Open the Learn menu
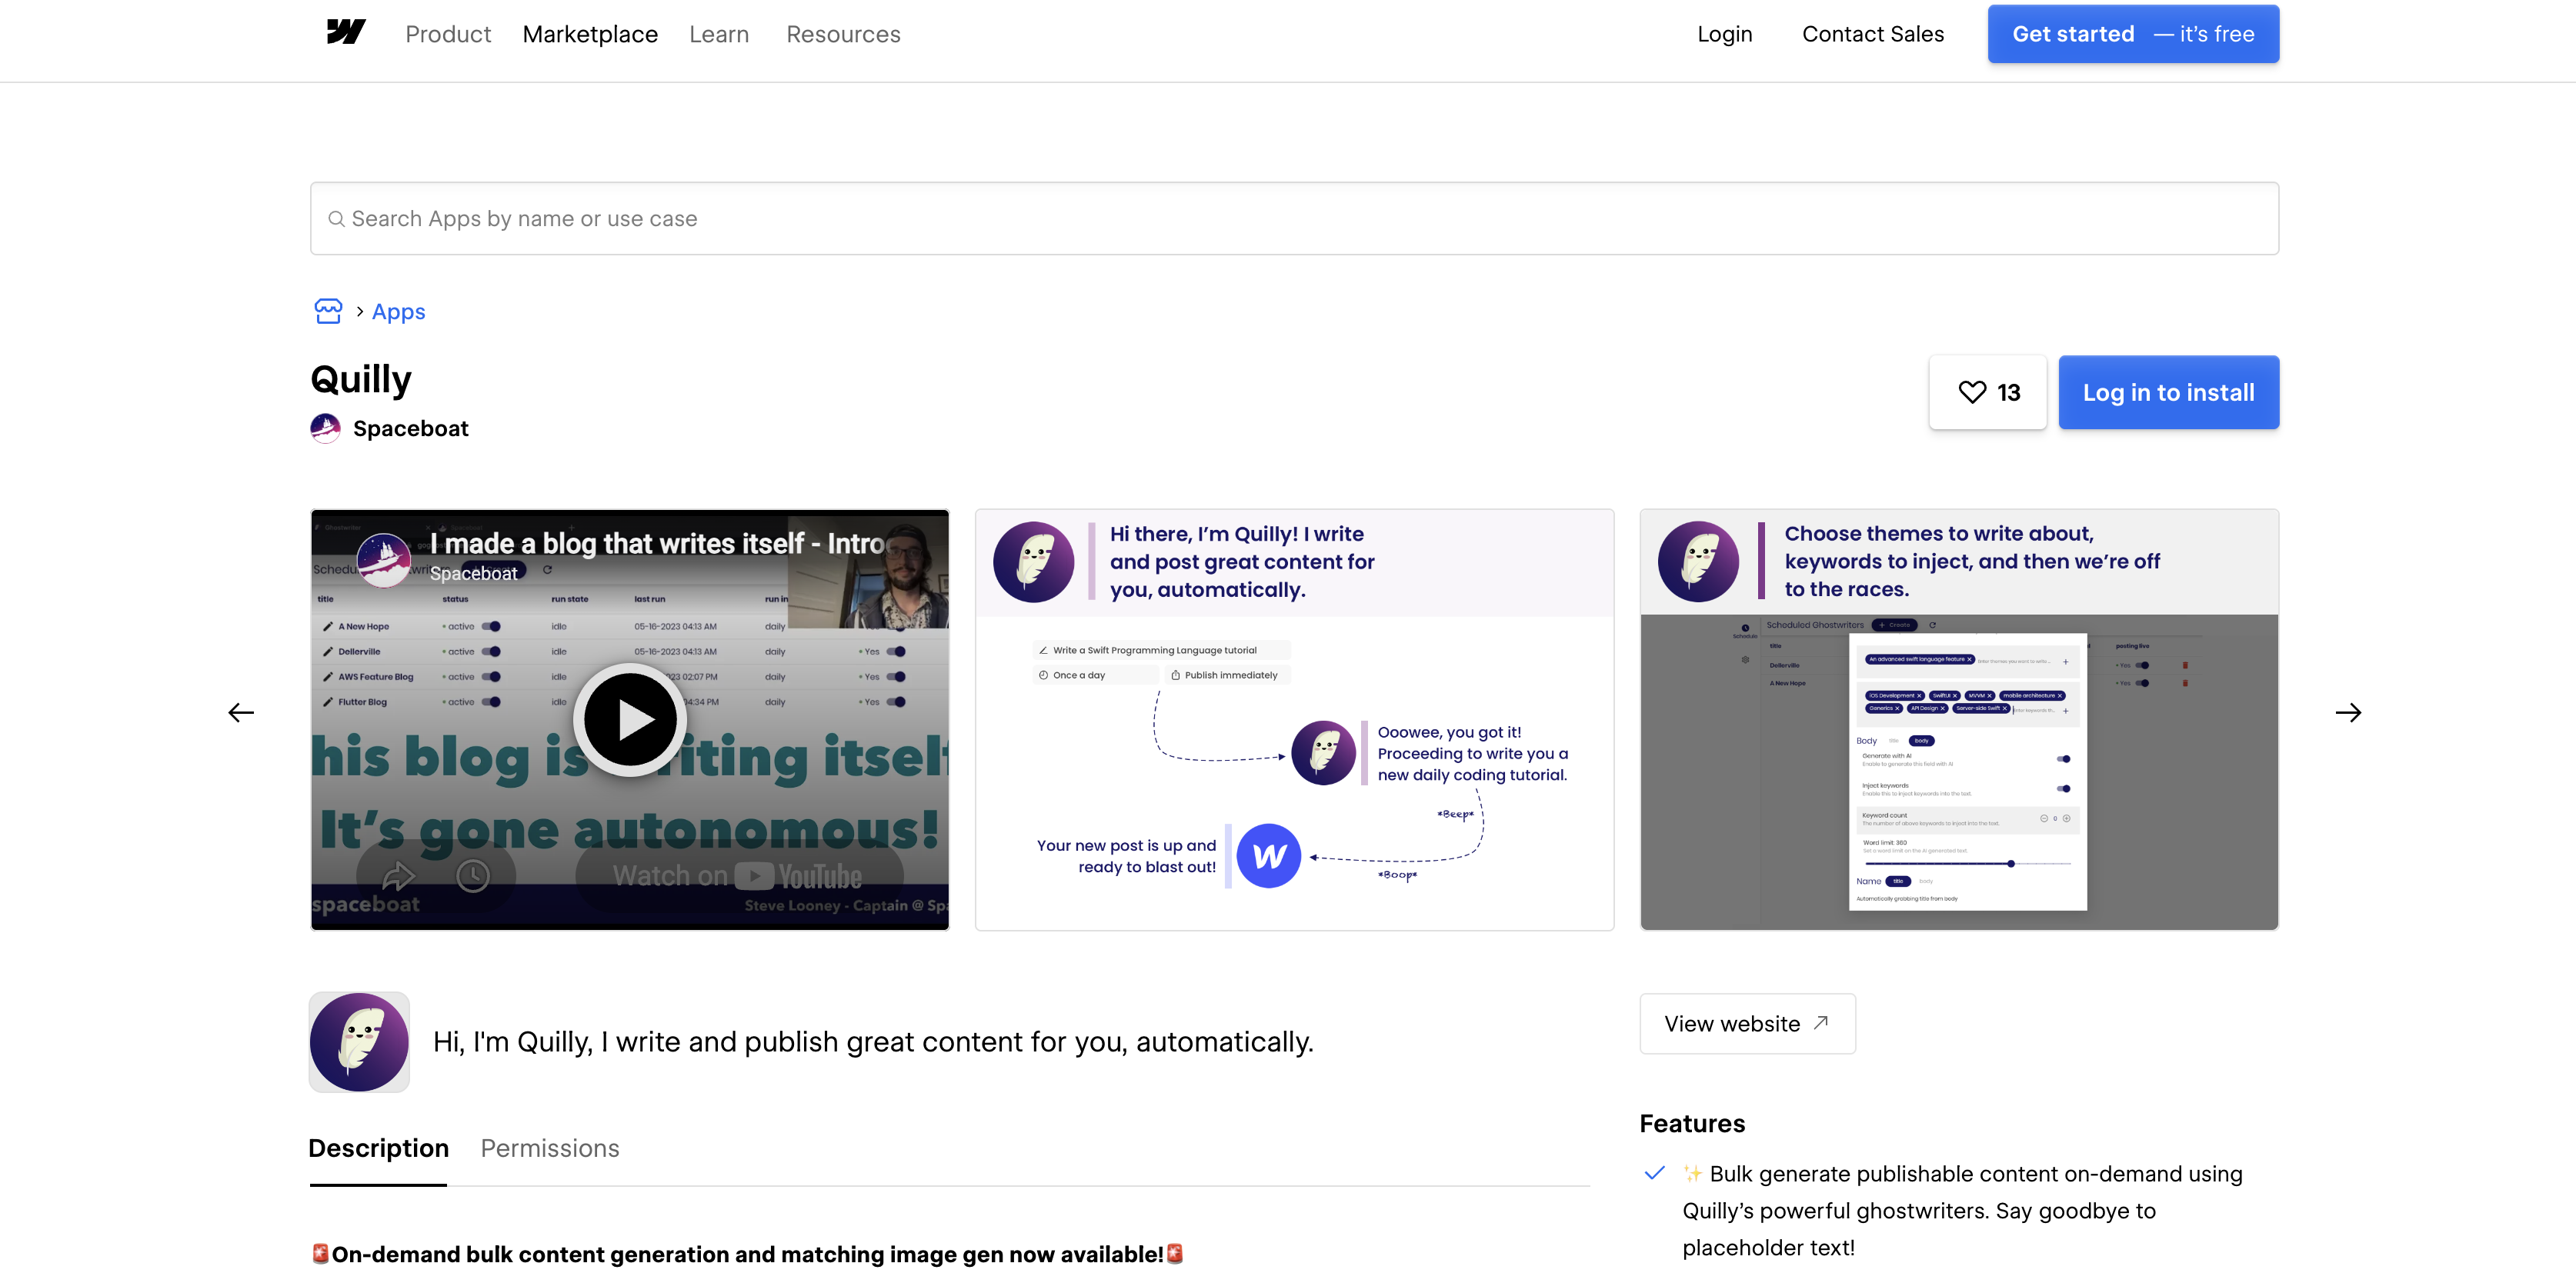Viewport: 2576px width, 1283px height. click(719, 34)
